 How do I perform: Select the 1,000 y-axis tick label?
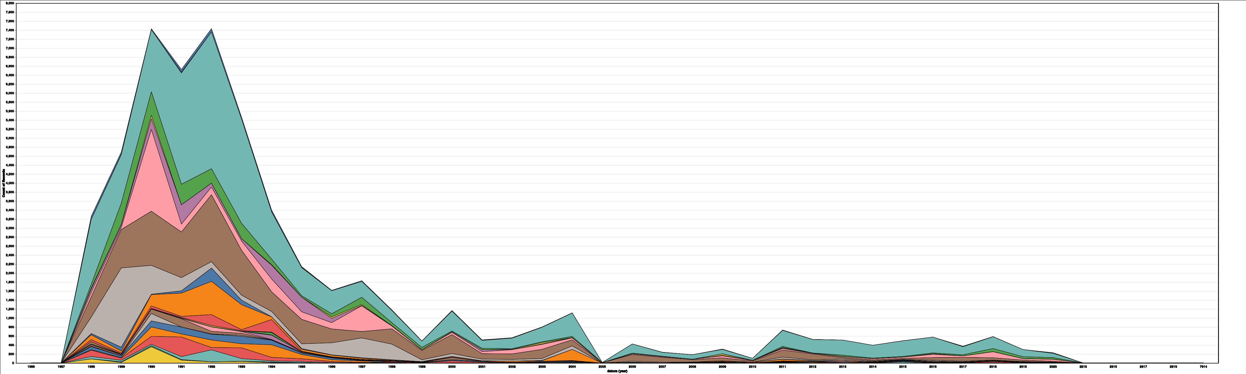coord(10,318)
